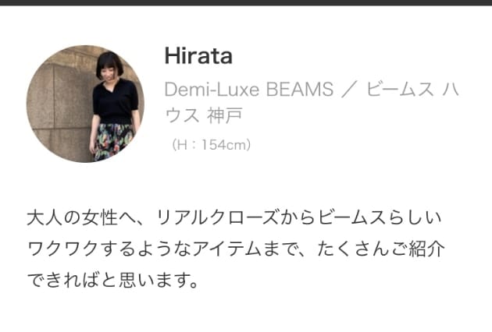The height and width of the screenshot is (332, 492).
Task: Select the Demi-Luxe label text
Action: (x=212, y=89)
